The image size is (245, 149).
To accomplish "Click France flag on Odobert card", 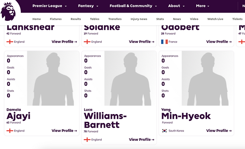I will pyautogui.click(x=164, y=42).
